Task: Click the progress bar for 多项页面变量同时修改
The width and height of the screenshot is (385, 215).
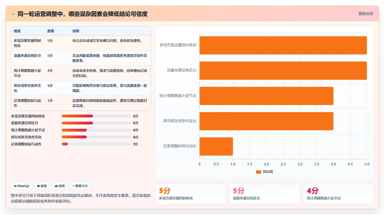Action: 96,116
